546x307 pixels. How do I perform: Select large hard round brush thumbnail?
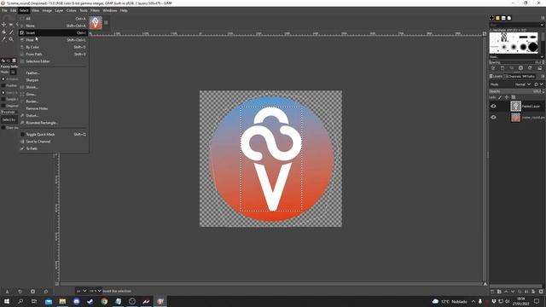[x=532, y=48]
